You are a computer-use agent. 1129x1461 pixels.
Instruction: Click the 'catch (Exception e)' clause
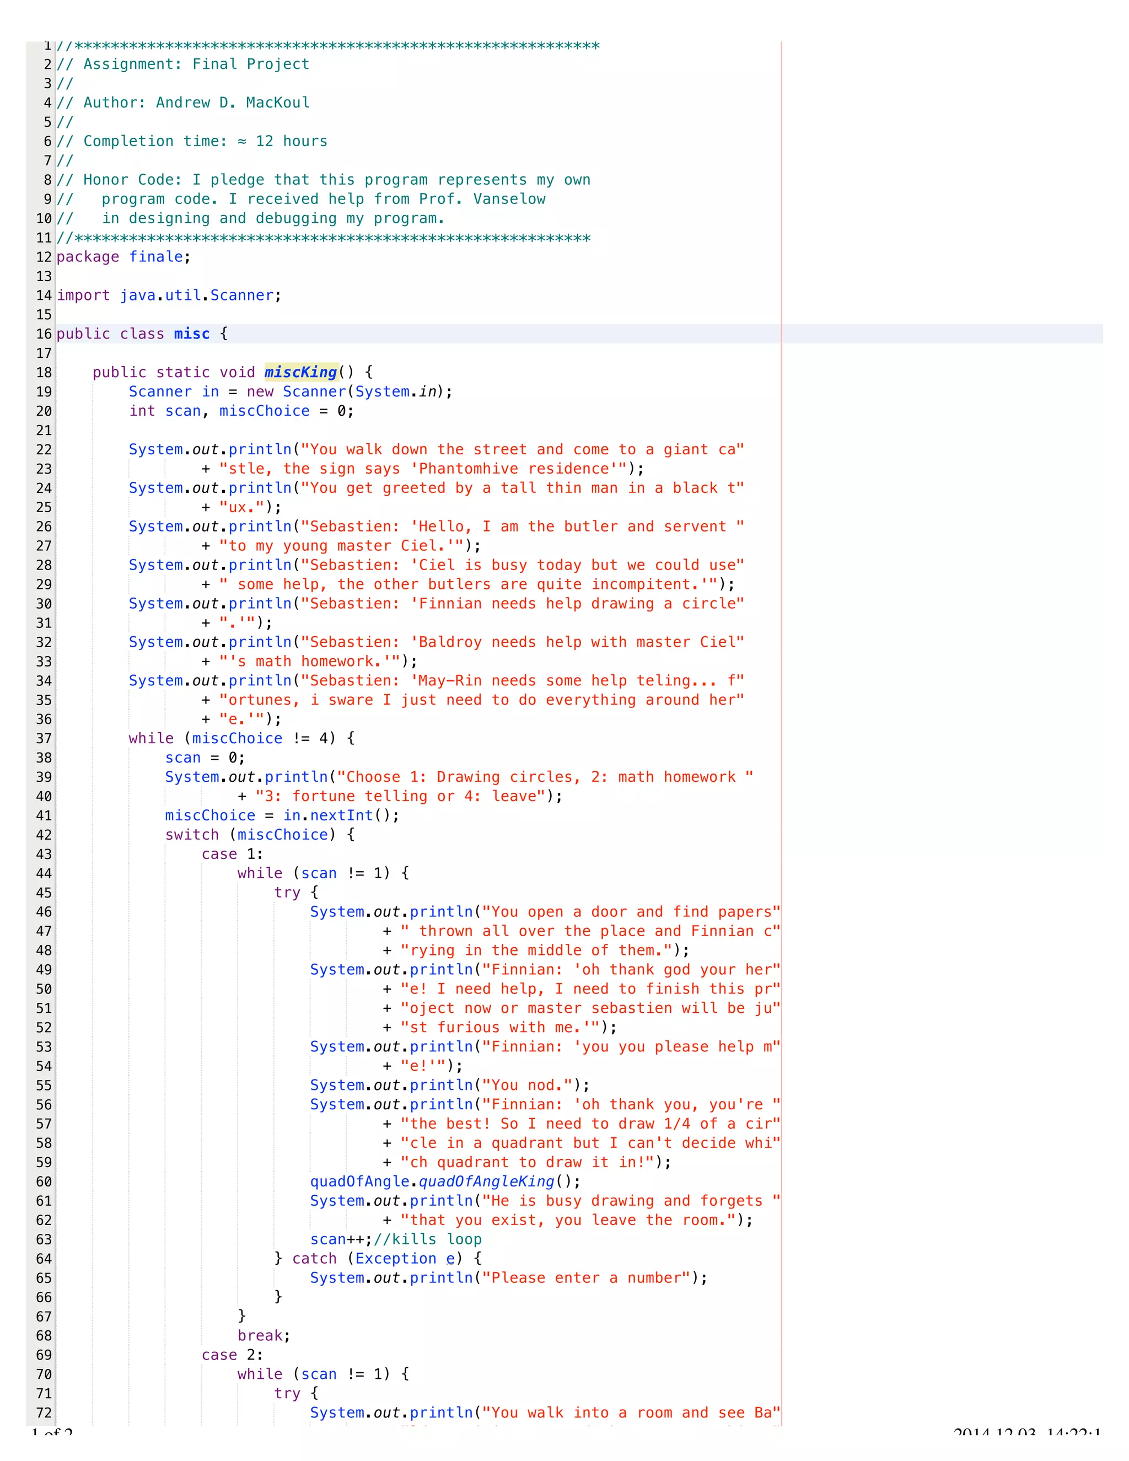[x=377, y=1259]
